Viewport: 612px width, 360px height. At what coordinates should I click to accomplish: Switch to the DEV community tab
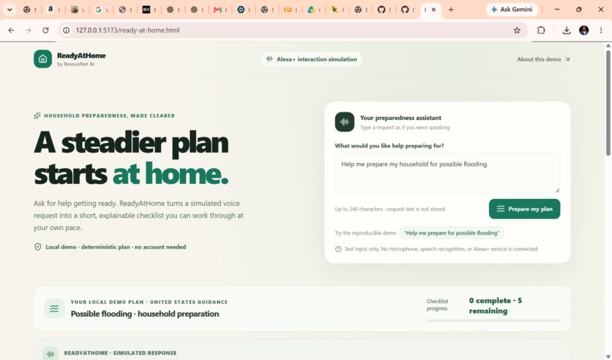149,10
